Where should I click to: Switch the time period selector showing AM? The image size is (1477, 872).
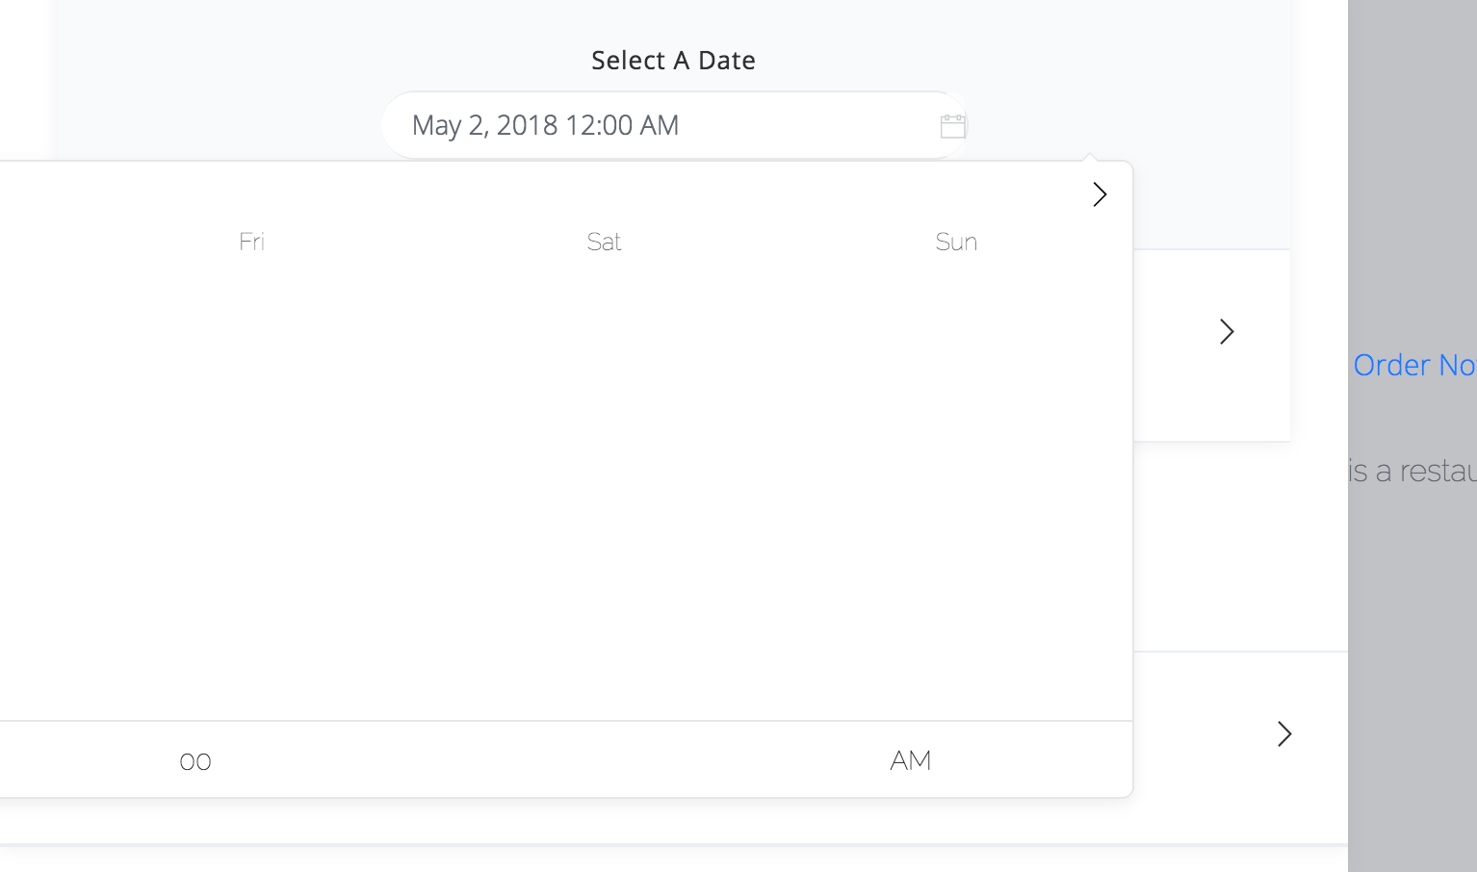[910, 760]
